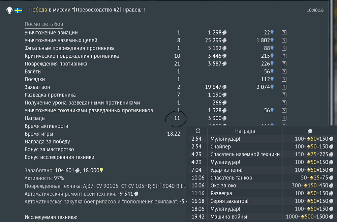Open the "Посмотреть бой" replay link

pyautogui.click(x=44, y=24)
